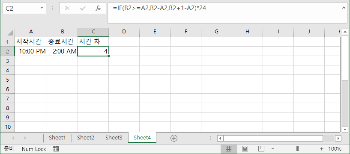Select column C header
The width and height of the screenshot is (350, 154).
click(93, 32)
